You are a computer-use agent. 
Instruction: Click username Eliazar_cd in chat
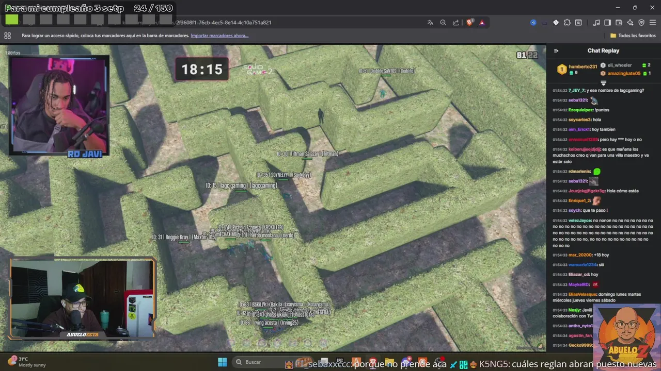pos(579,275)
